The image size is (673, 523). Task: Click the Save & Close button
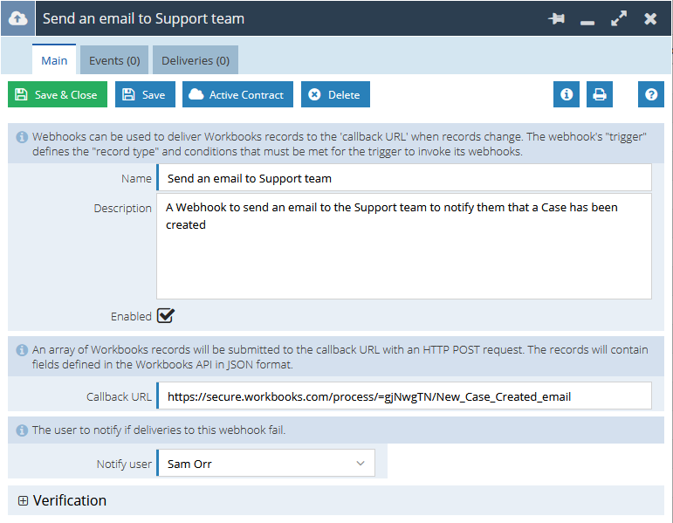[x=58, y=94]
